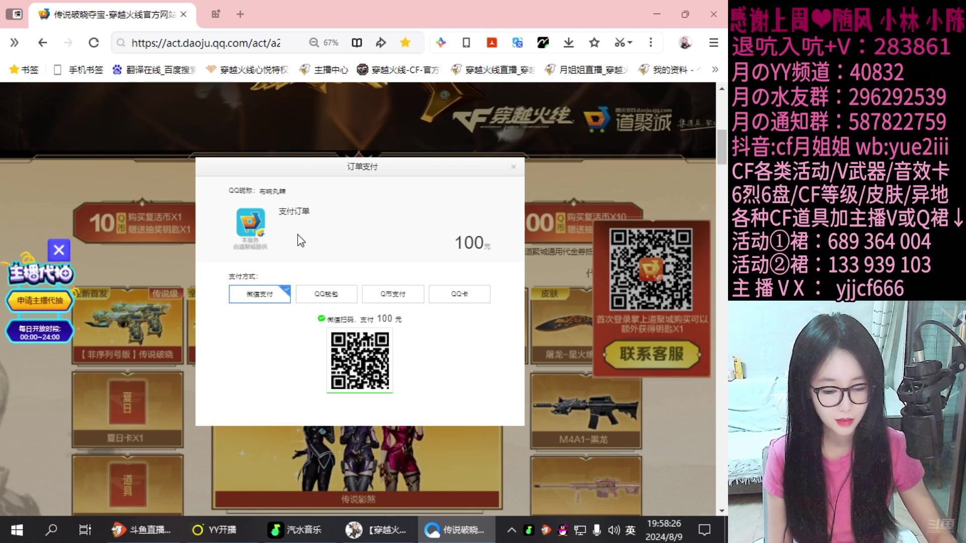Expand sidebar with double chevron icon
Viewport: 966px width, 543px height.
15,43
